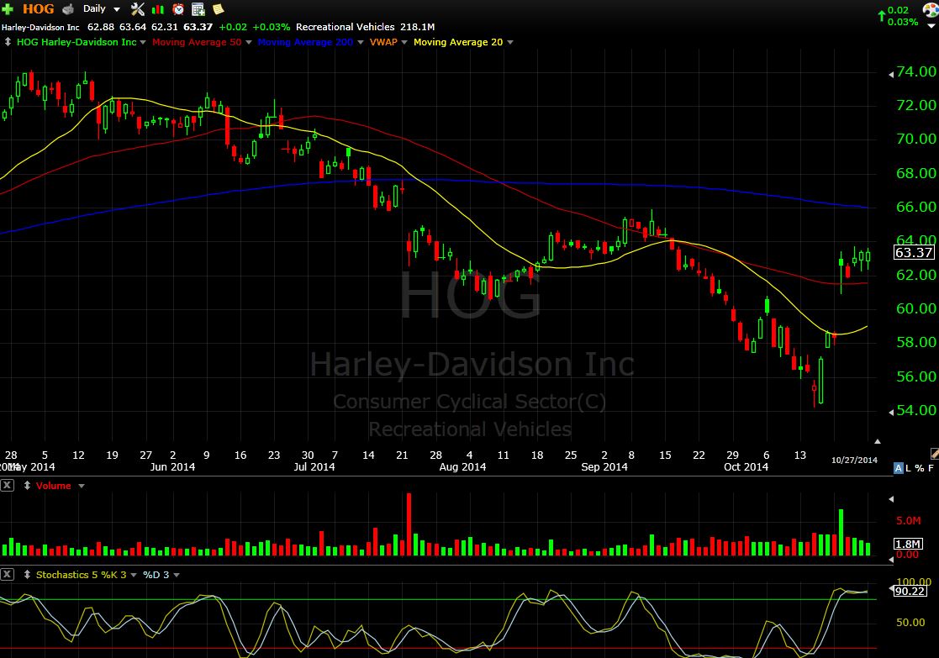Image resolution: width=939 pixels, height=658 pixels.
Task: Expand the Moving Average 50 dropdown arrow
Action: pyautogui.click(x=249, y=43)
